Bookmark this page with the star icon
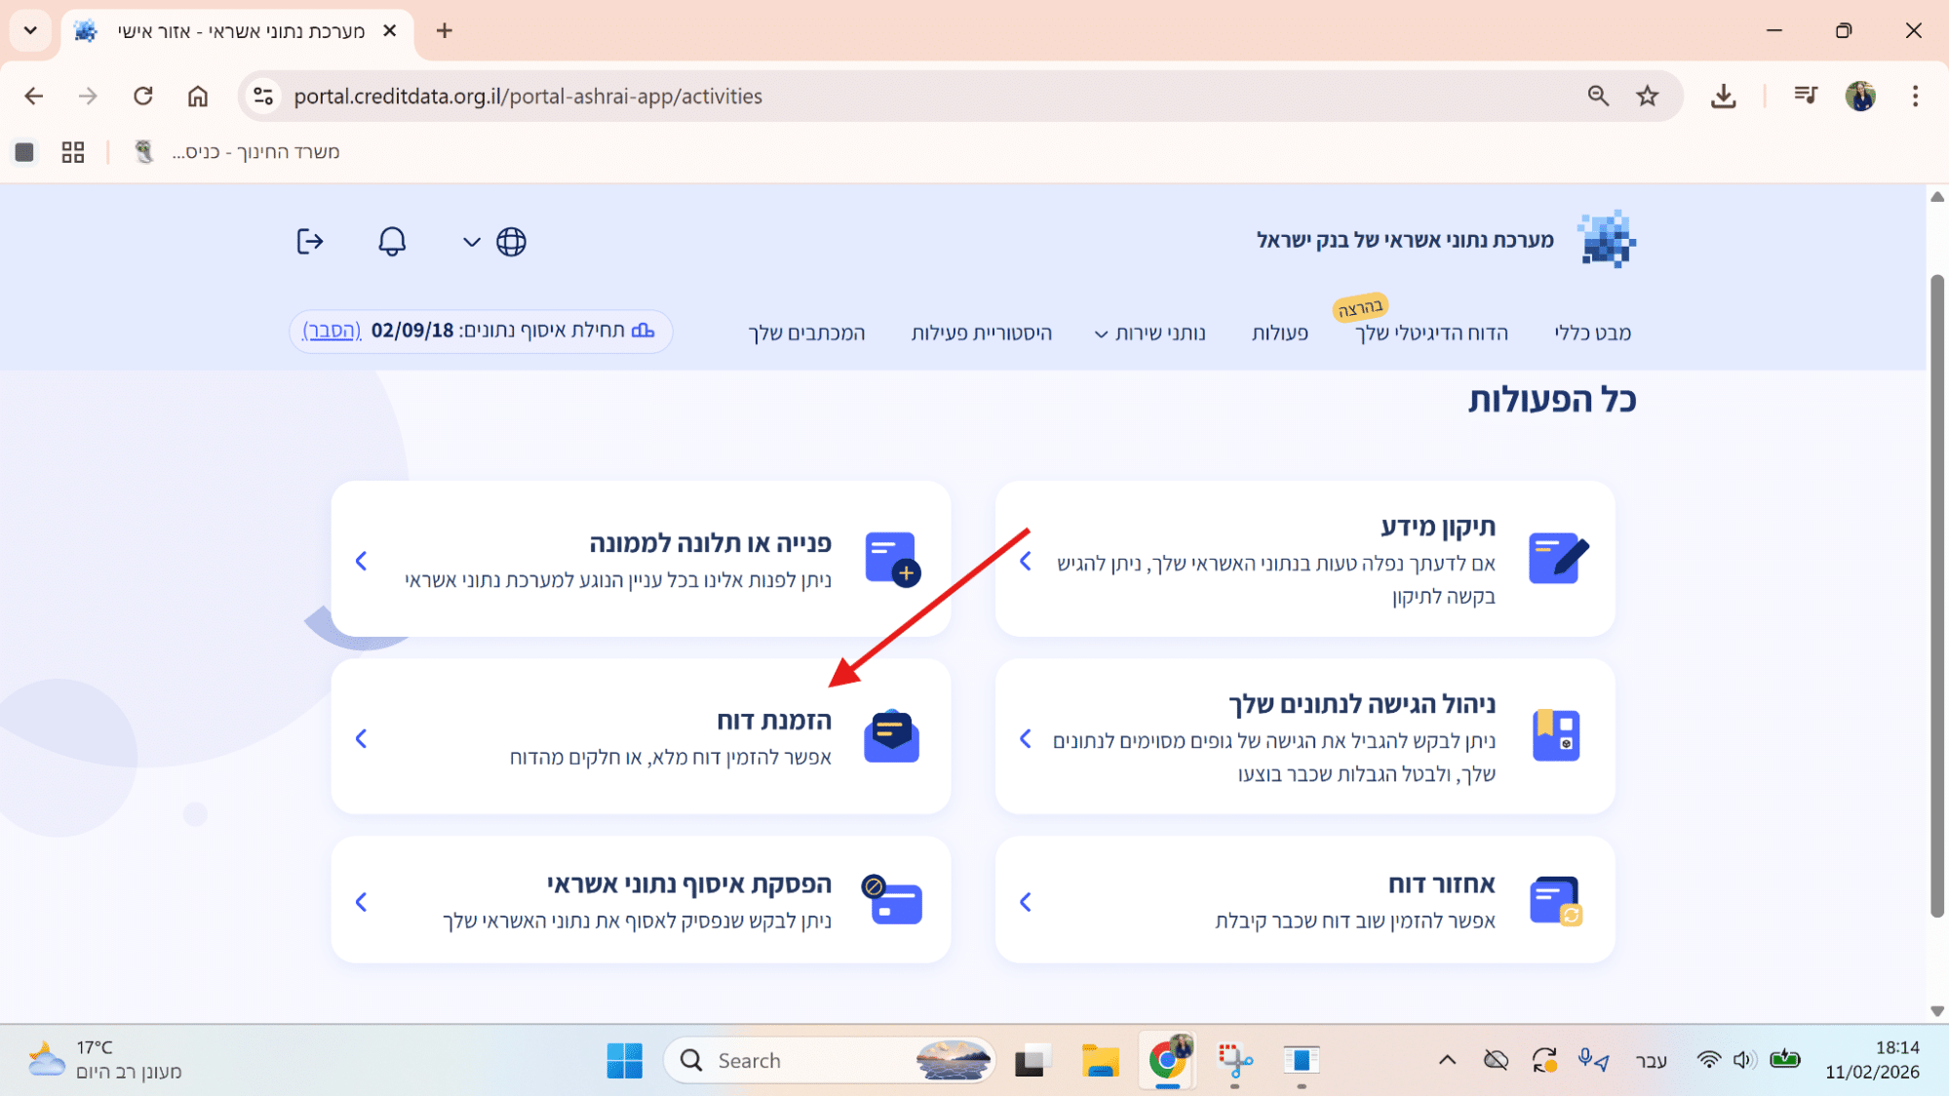 point(1647,96)
